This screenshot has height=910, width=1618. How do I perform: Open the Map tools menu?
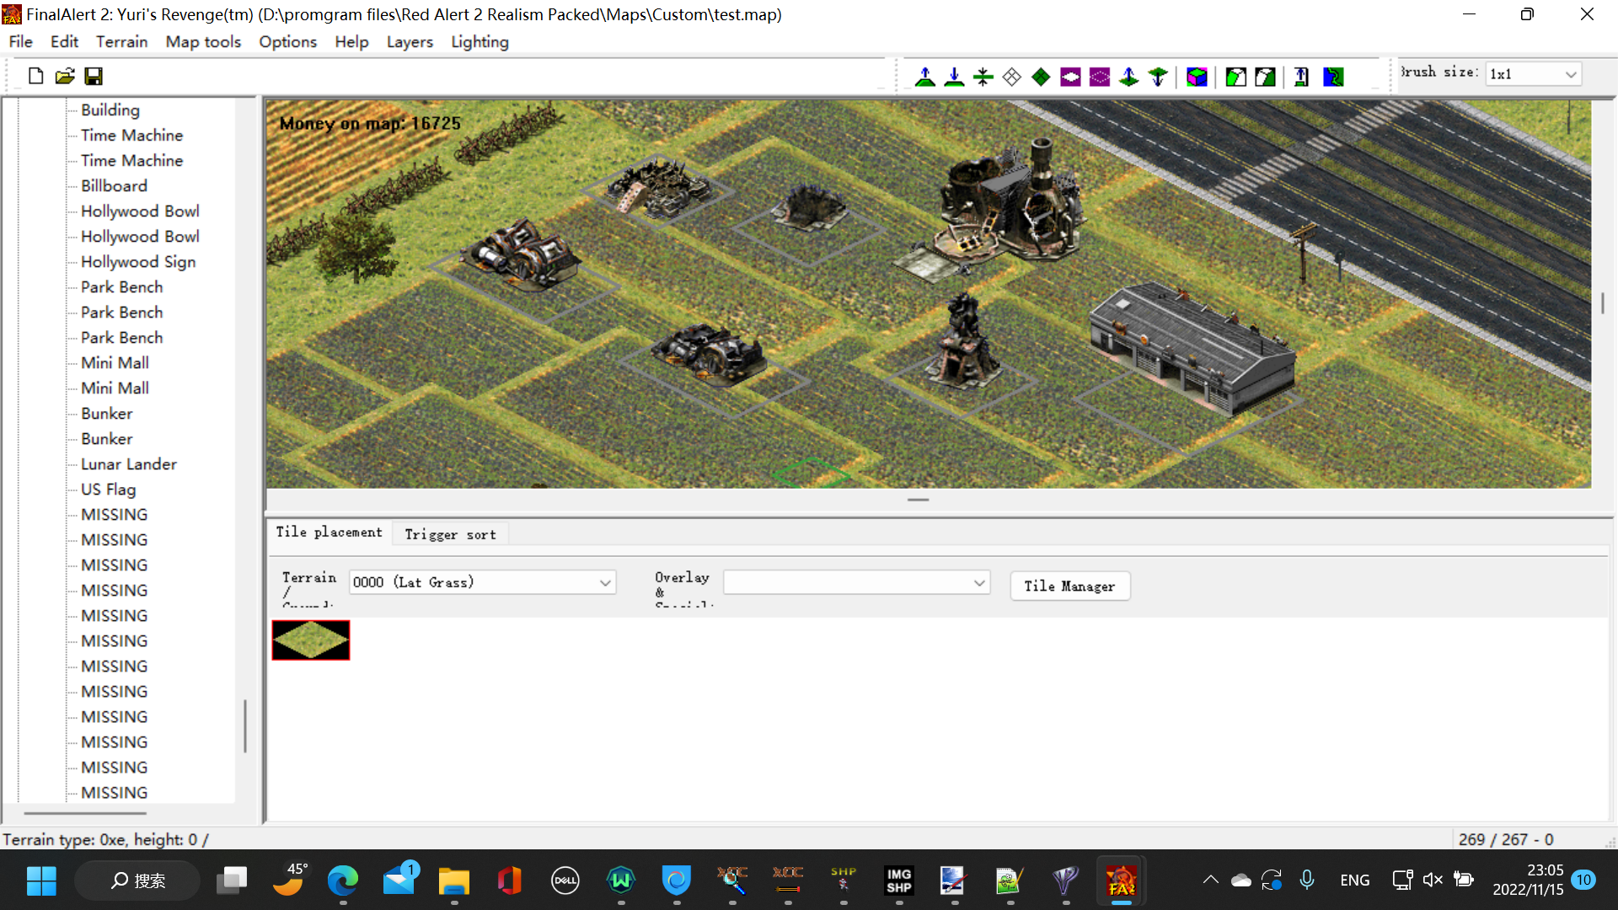(202, 41)
